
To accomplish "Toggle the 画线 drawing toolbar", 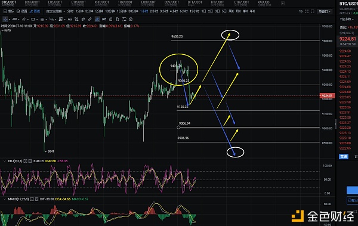I will coord(35,11).
